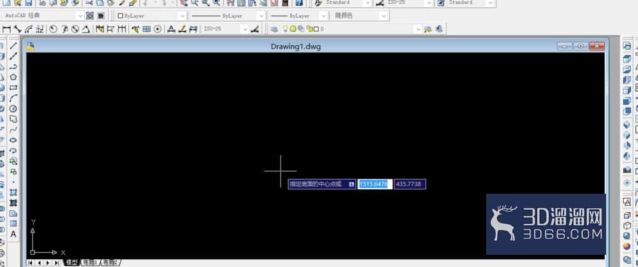Viewport: 638px width, 267px height.
Task: Switch to the 模型 tab
Action: (71, 263)
